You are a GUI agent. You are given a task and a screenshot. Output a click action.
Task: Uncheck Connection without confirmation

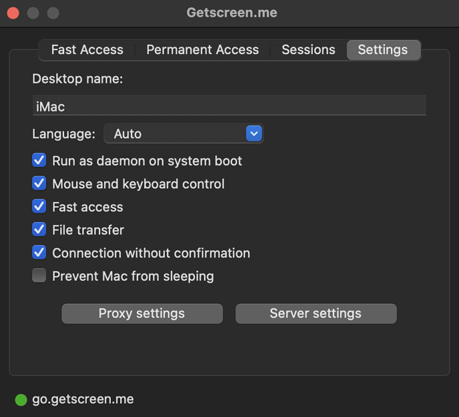pos(39,253)
